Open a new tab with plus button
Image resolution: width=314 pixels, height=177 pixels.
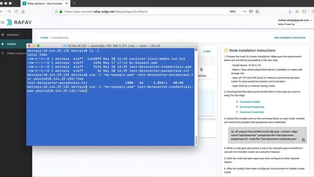point(74,3)
